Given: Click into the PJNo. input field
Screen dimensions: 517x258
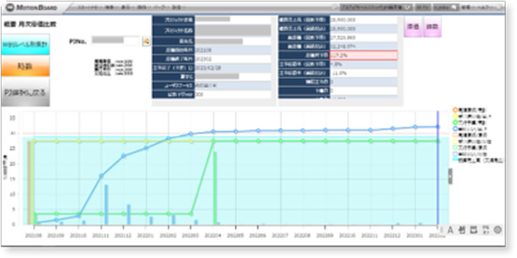Looking at the screenshot, I should 115,40.
